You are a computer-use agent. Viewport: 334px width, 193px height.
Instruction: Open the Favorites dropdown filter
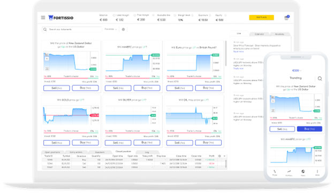click(x=111, y=29)
